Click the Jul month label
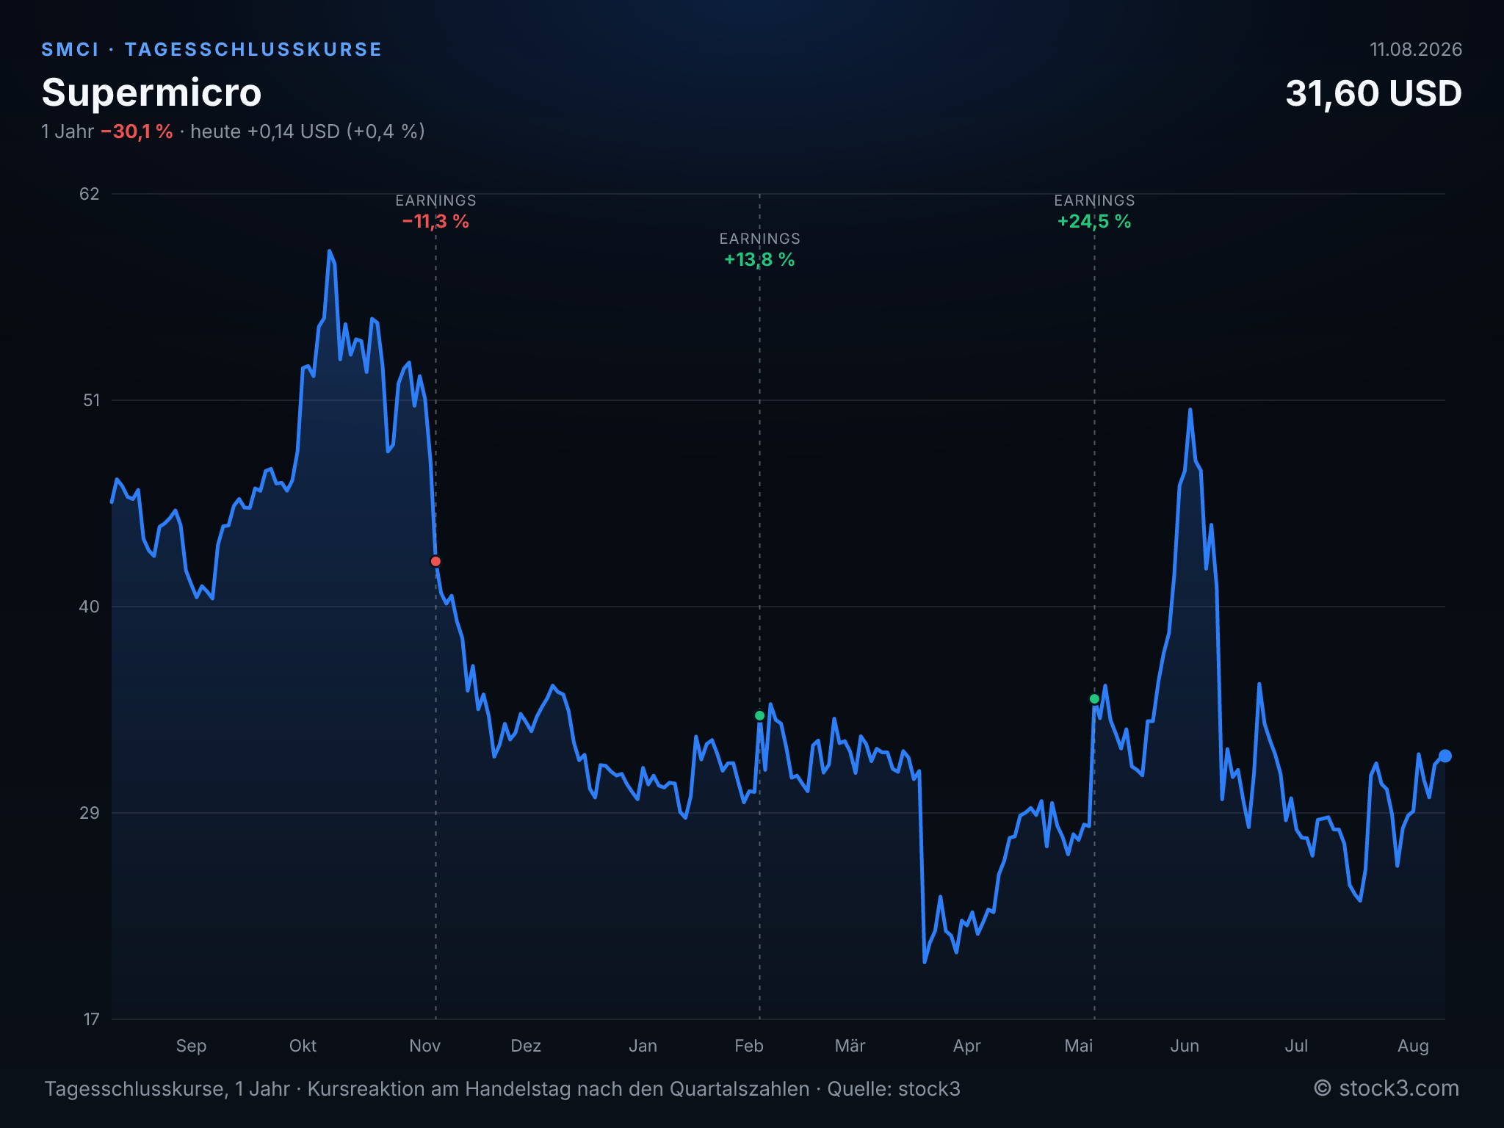Screen dimensions: 1504x1128 pyautogui.click(x=1296, y=1046)
